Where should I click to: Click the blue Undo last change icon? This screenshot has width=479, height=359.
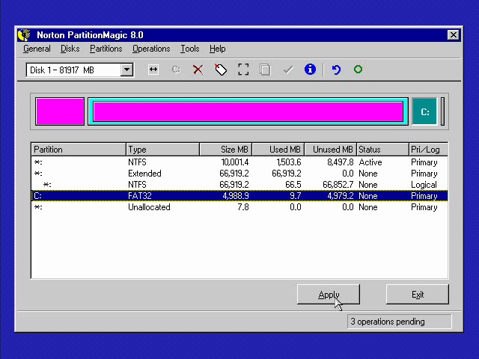tap(336, 70)
